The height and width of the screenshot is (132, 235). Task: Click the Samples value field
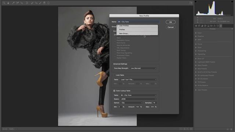point(154,103)
